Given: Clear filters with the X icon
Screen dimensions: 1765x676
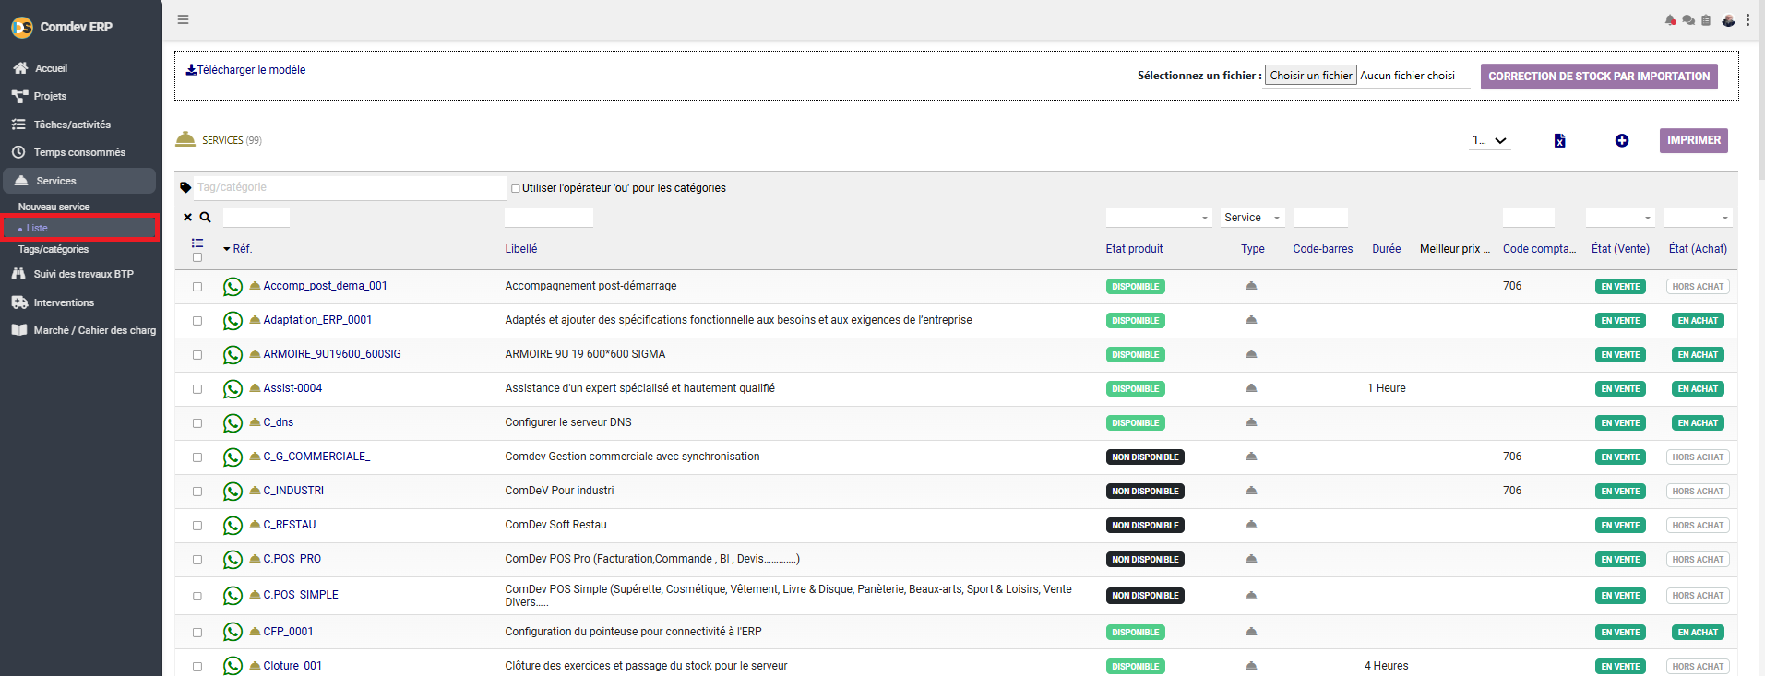Looking at the screenshot, I should click(188, 218).
